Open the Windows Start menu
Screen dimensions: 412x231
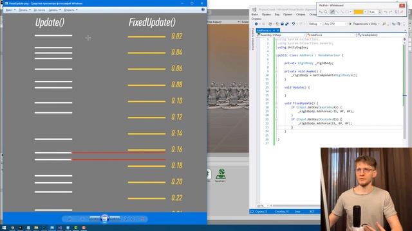click(4, 228)
